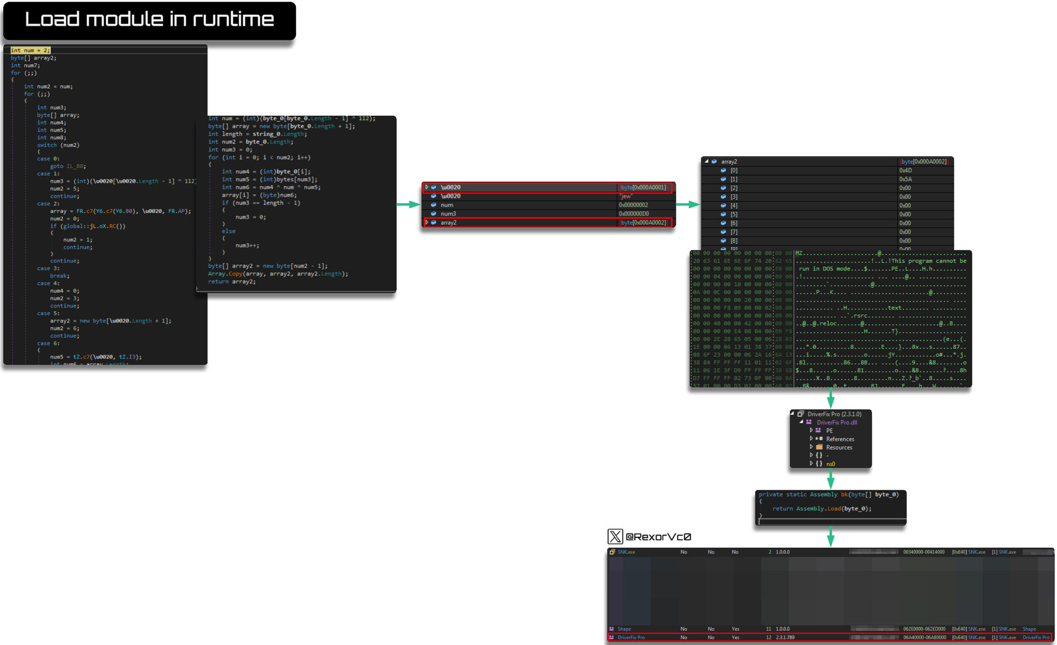The image size is (1057, 645).
Task: Select the Resources tree item
Action: pyautogui.click(x=839, y=447)
